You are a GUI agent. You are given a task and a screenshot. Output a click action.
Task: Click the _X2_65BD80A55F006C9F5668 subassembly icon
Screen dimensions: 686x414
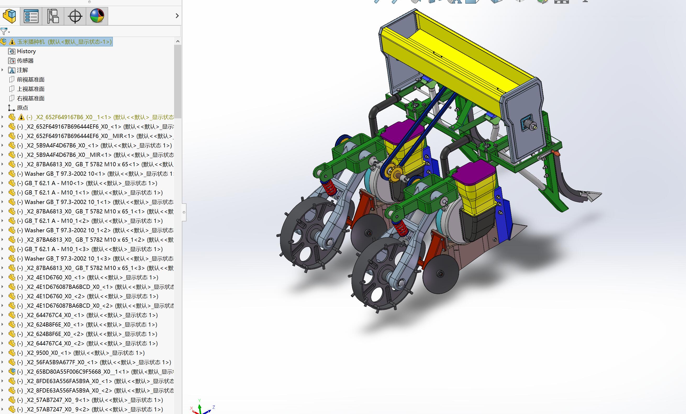coord(12,372)
